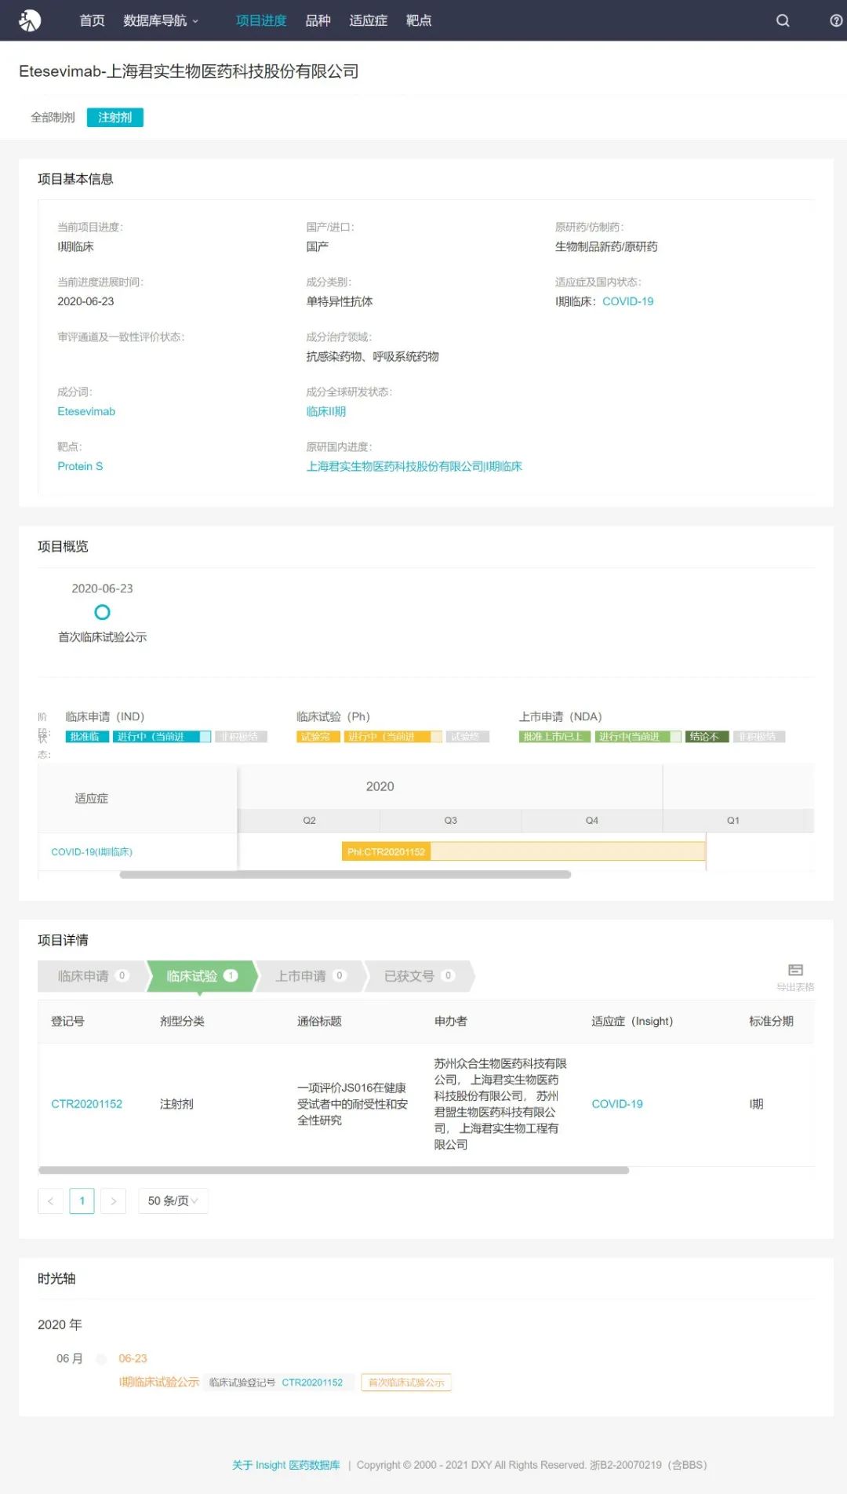This screenshot has height=1494, width=847.
Task: Open the COVID-19 link in the table row
Action: (616, 1104)
